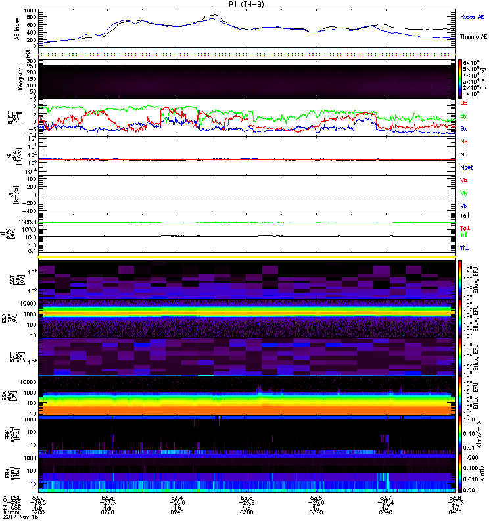Click the FBK nT color bar
Image resolution: width=493 pixels, height=526 pixels.
460,473
